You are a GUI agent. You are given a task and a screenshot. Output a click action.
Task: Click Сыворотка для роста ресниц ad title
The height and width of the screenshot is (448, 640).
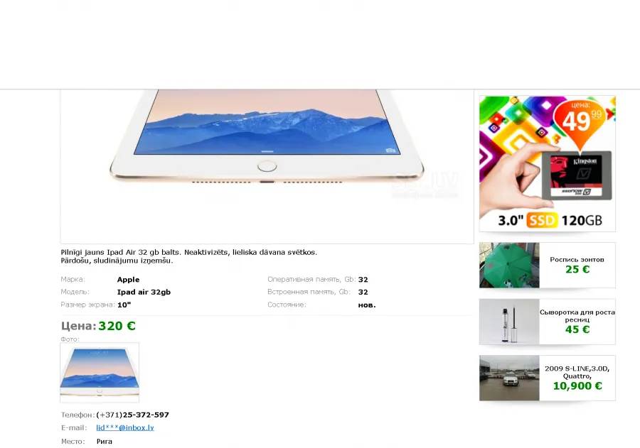577,315
